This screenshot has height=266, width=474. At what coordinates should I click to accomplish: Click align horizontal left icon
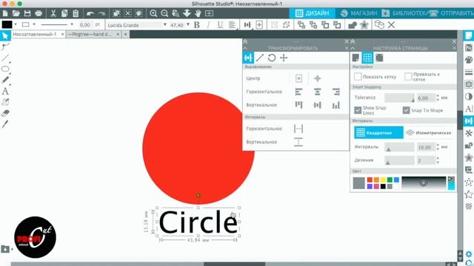(298, 92)
